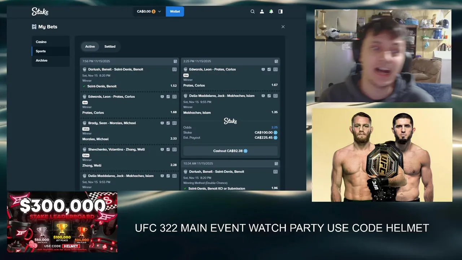Click the 54m live timer badge
This screenshot has height=260, width=462.
pos(86,155)
